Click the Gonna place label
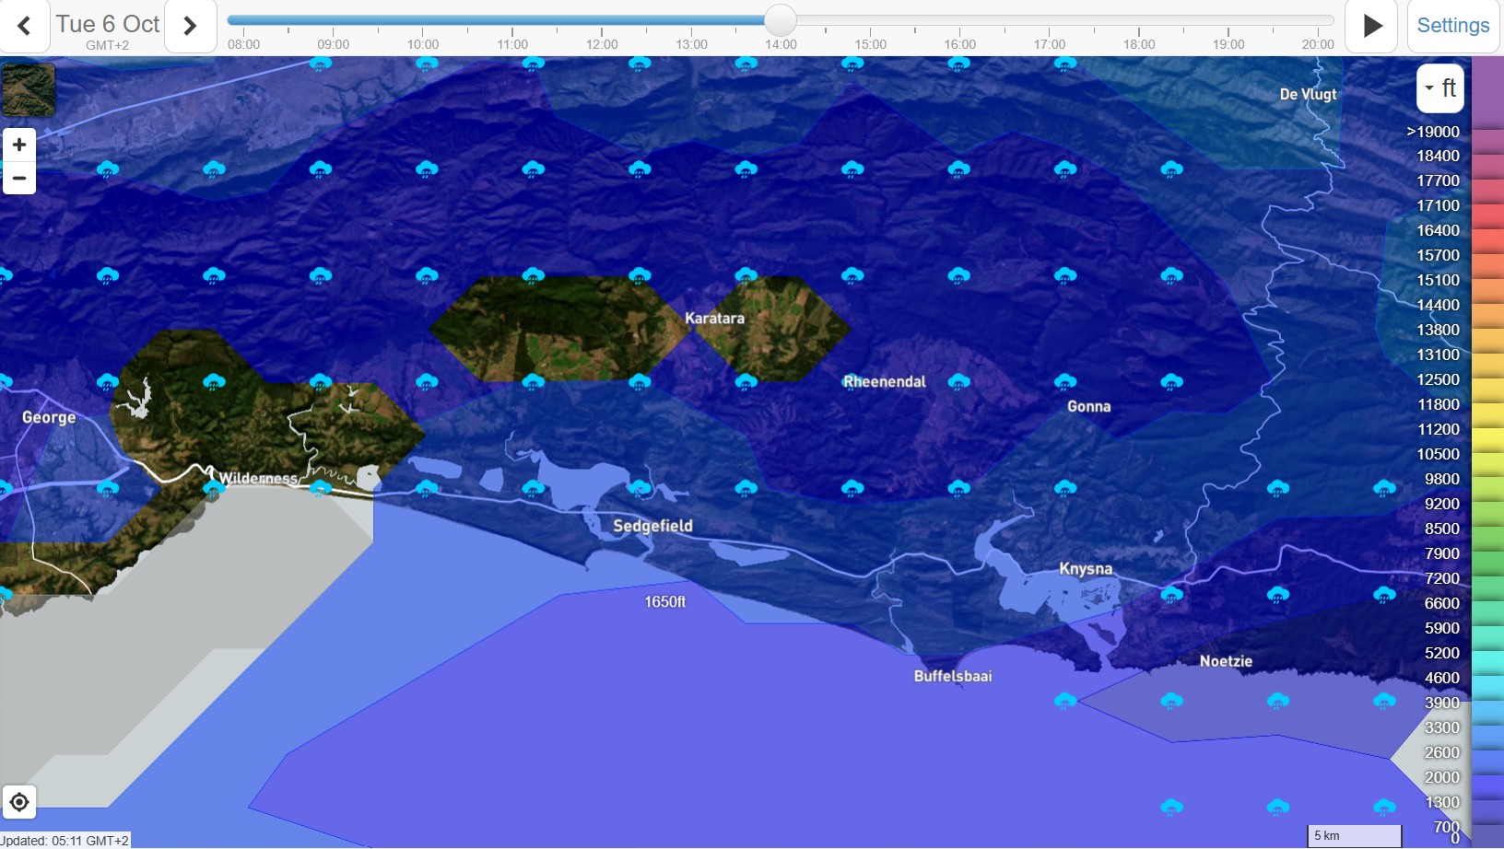The image size is (1504, 849). [x=1088, y=406]
